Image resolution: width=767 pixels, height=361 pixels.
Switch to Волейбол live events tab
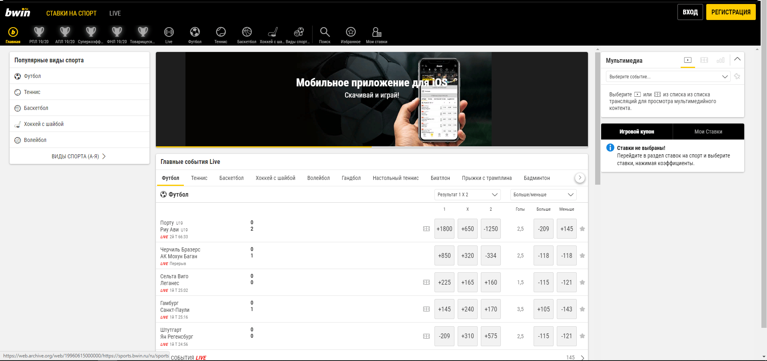click(319, 178)
